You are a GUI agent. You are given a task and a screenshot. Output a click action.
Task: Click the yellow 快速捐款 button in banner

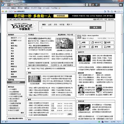point(61,16)
